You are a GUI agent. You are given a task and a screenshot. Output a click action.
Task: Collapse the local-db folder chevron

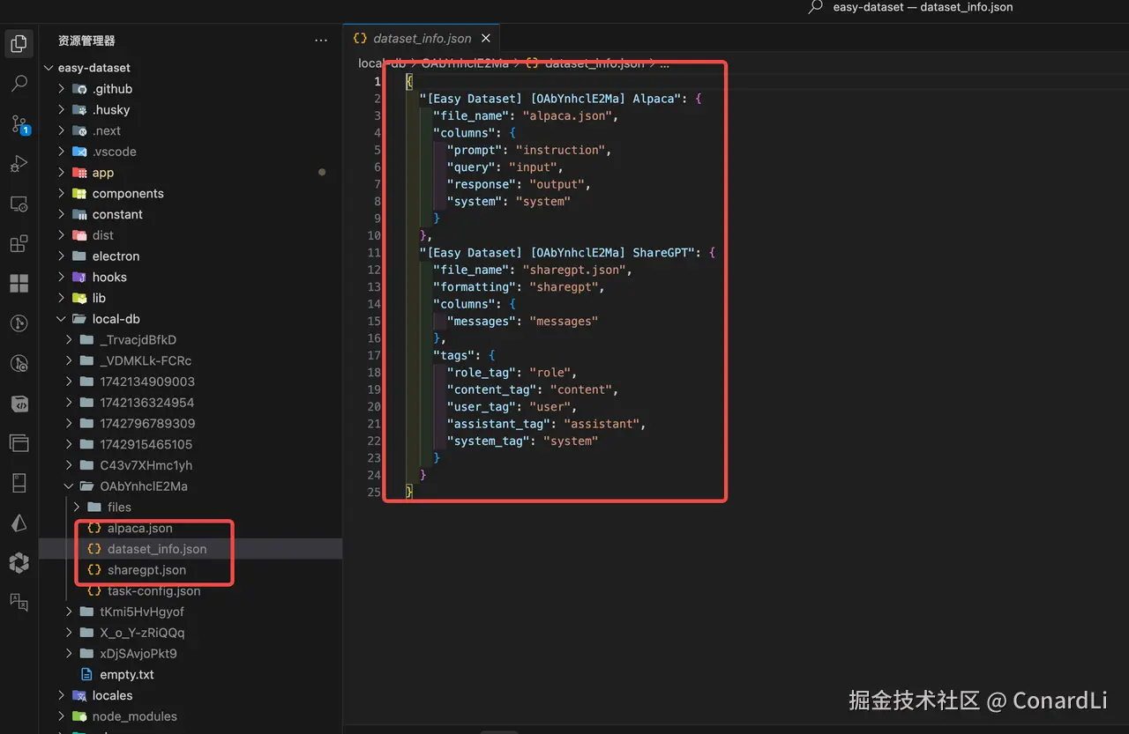pos(61,319)
